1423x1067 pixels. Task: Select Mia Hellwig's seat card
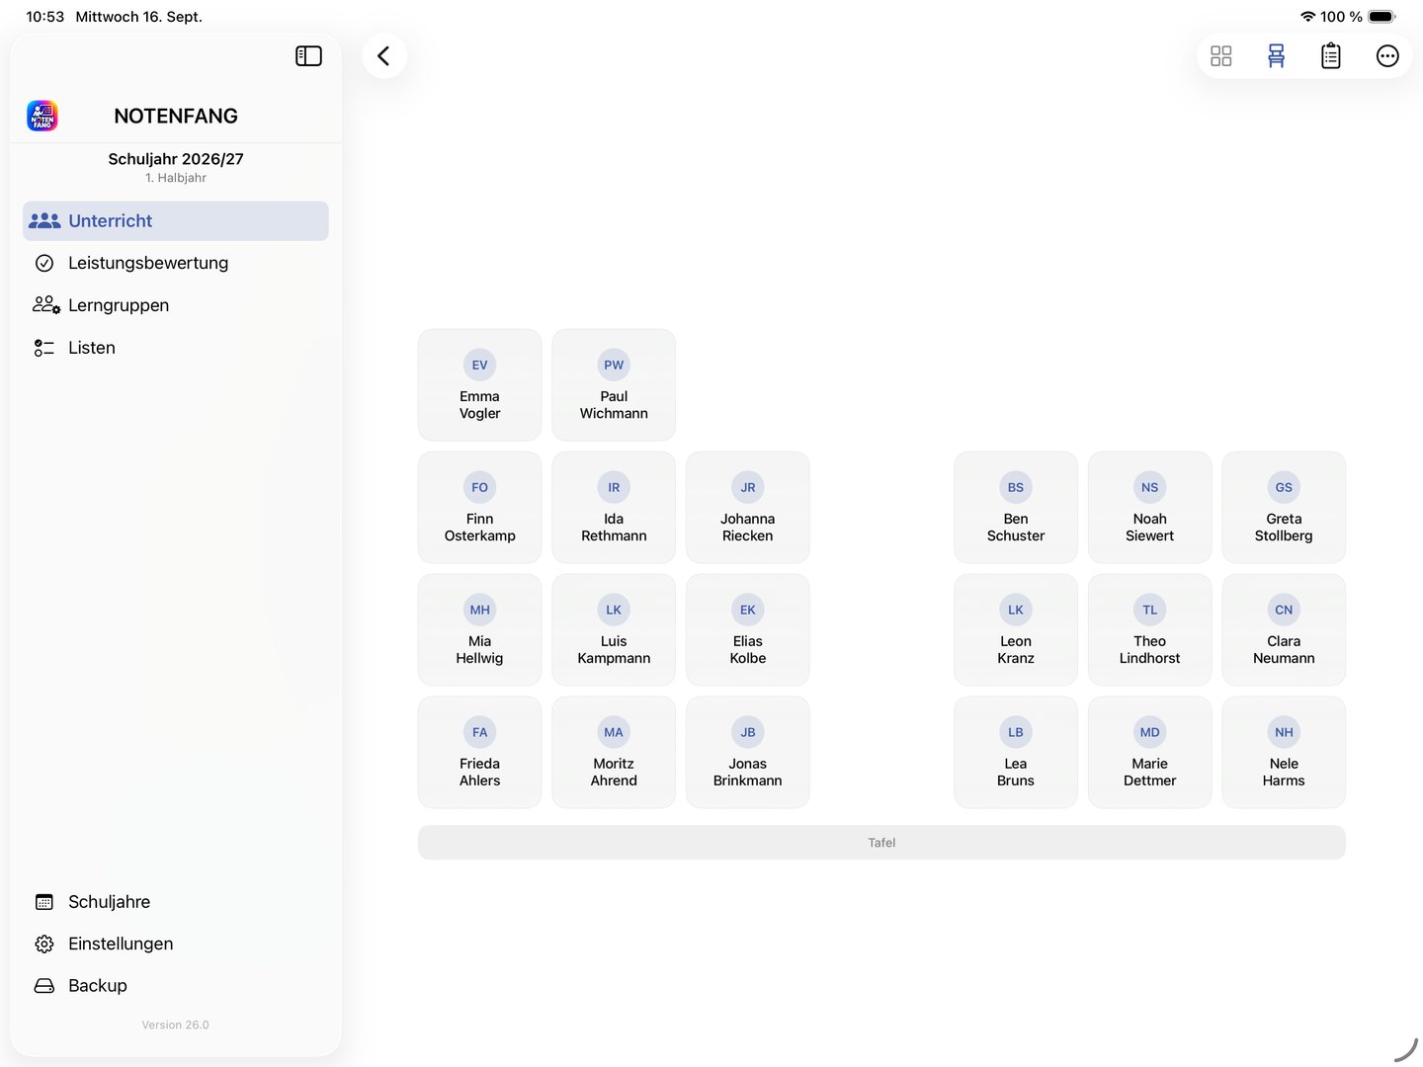point(479,630)
